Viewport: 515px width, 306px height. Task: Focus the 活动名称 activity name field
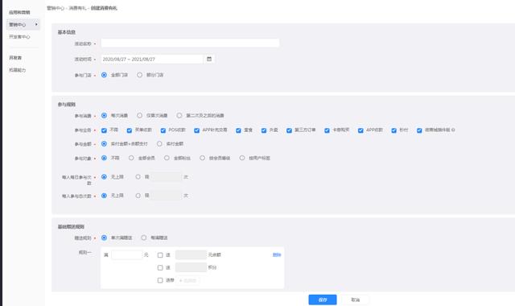190,43
